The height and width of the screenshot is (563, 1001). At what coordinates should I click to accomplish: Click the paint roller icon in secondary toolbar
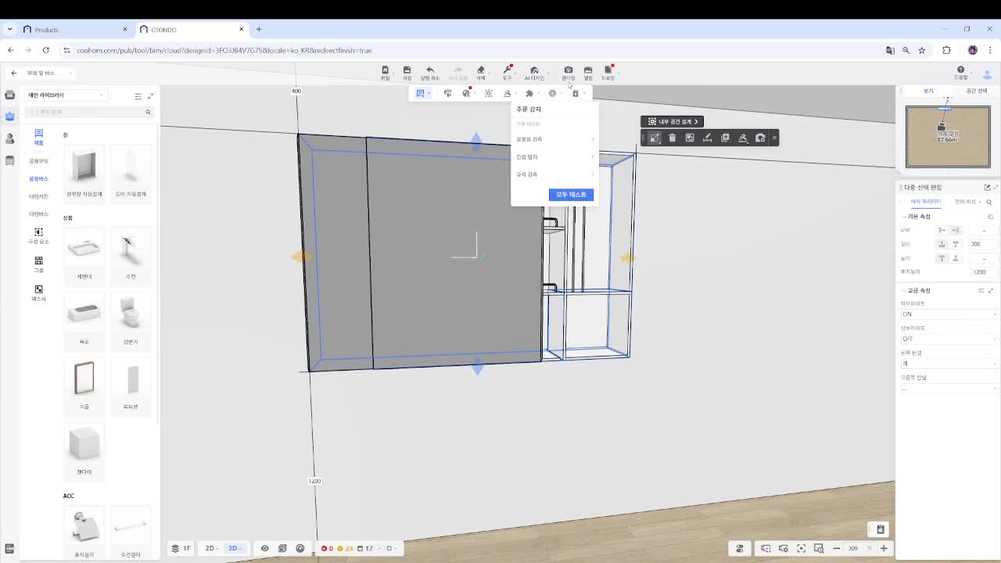[447, 93]
